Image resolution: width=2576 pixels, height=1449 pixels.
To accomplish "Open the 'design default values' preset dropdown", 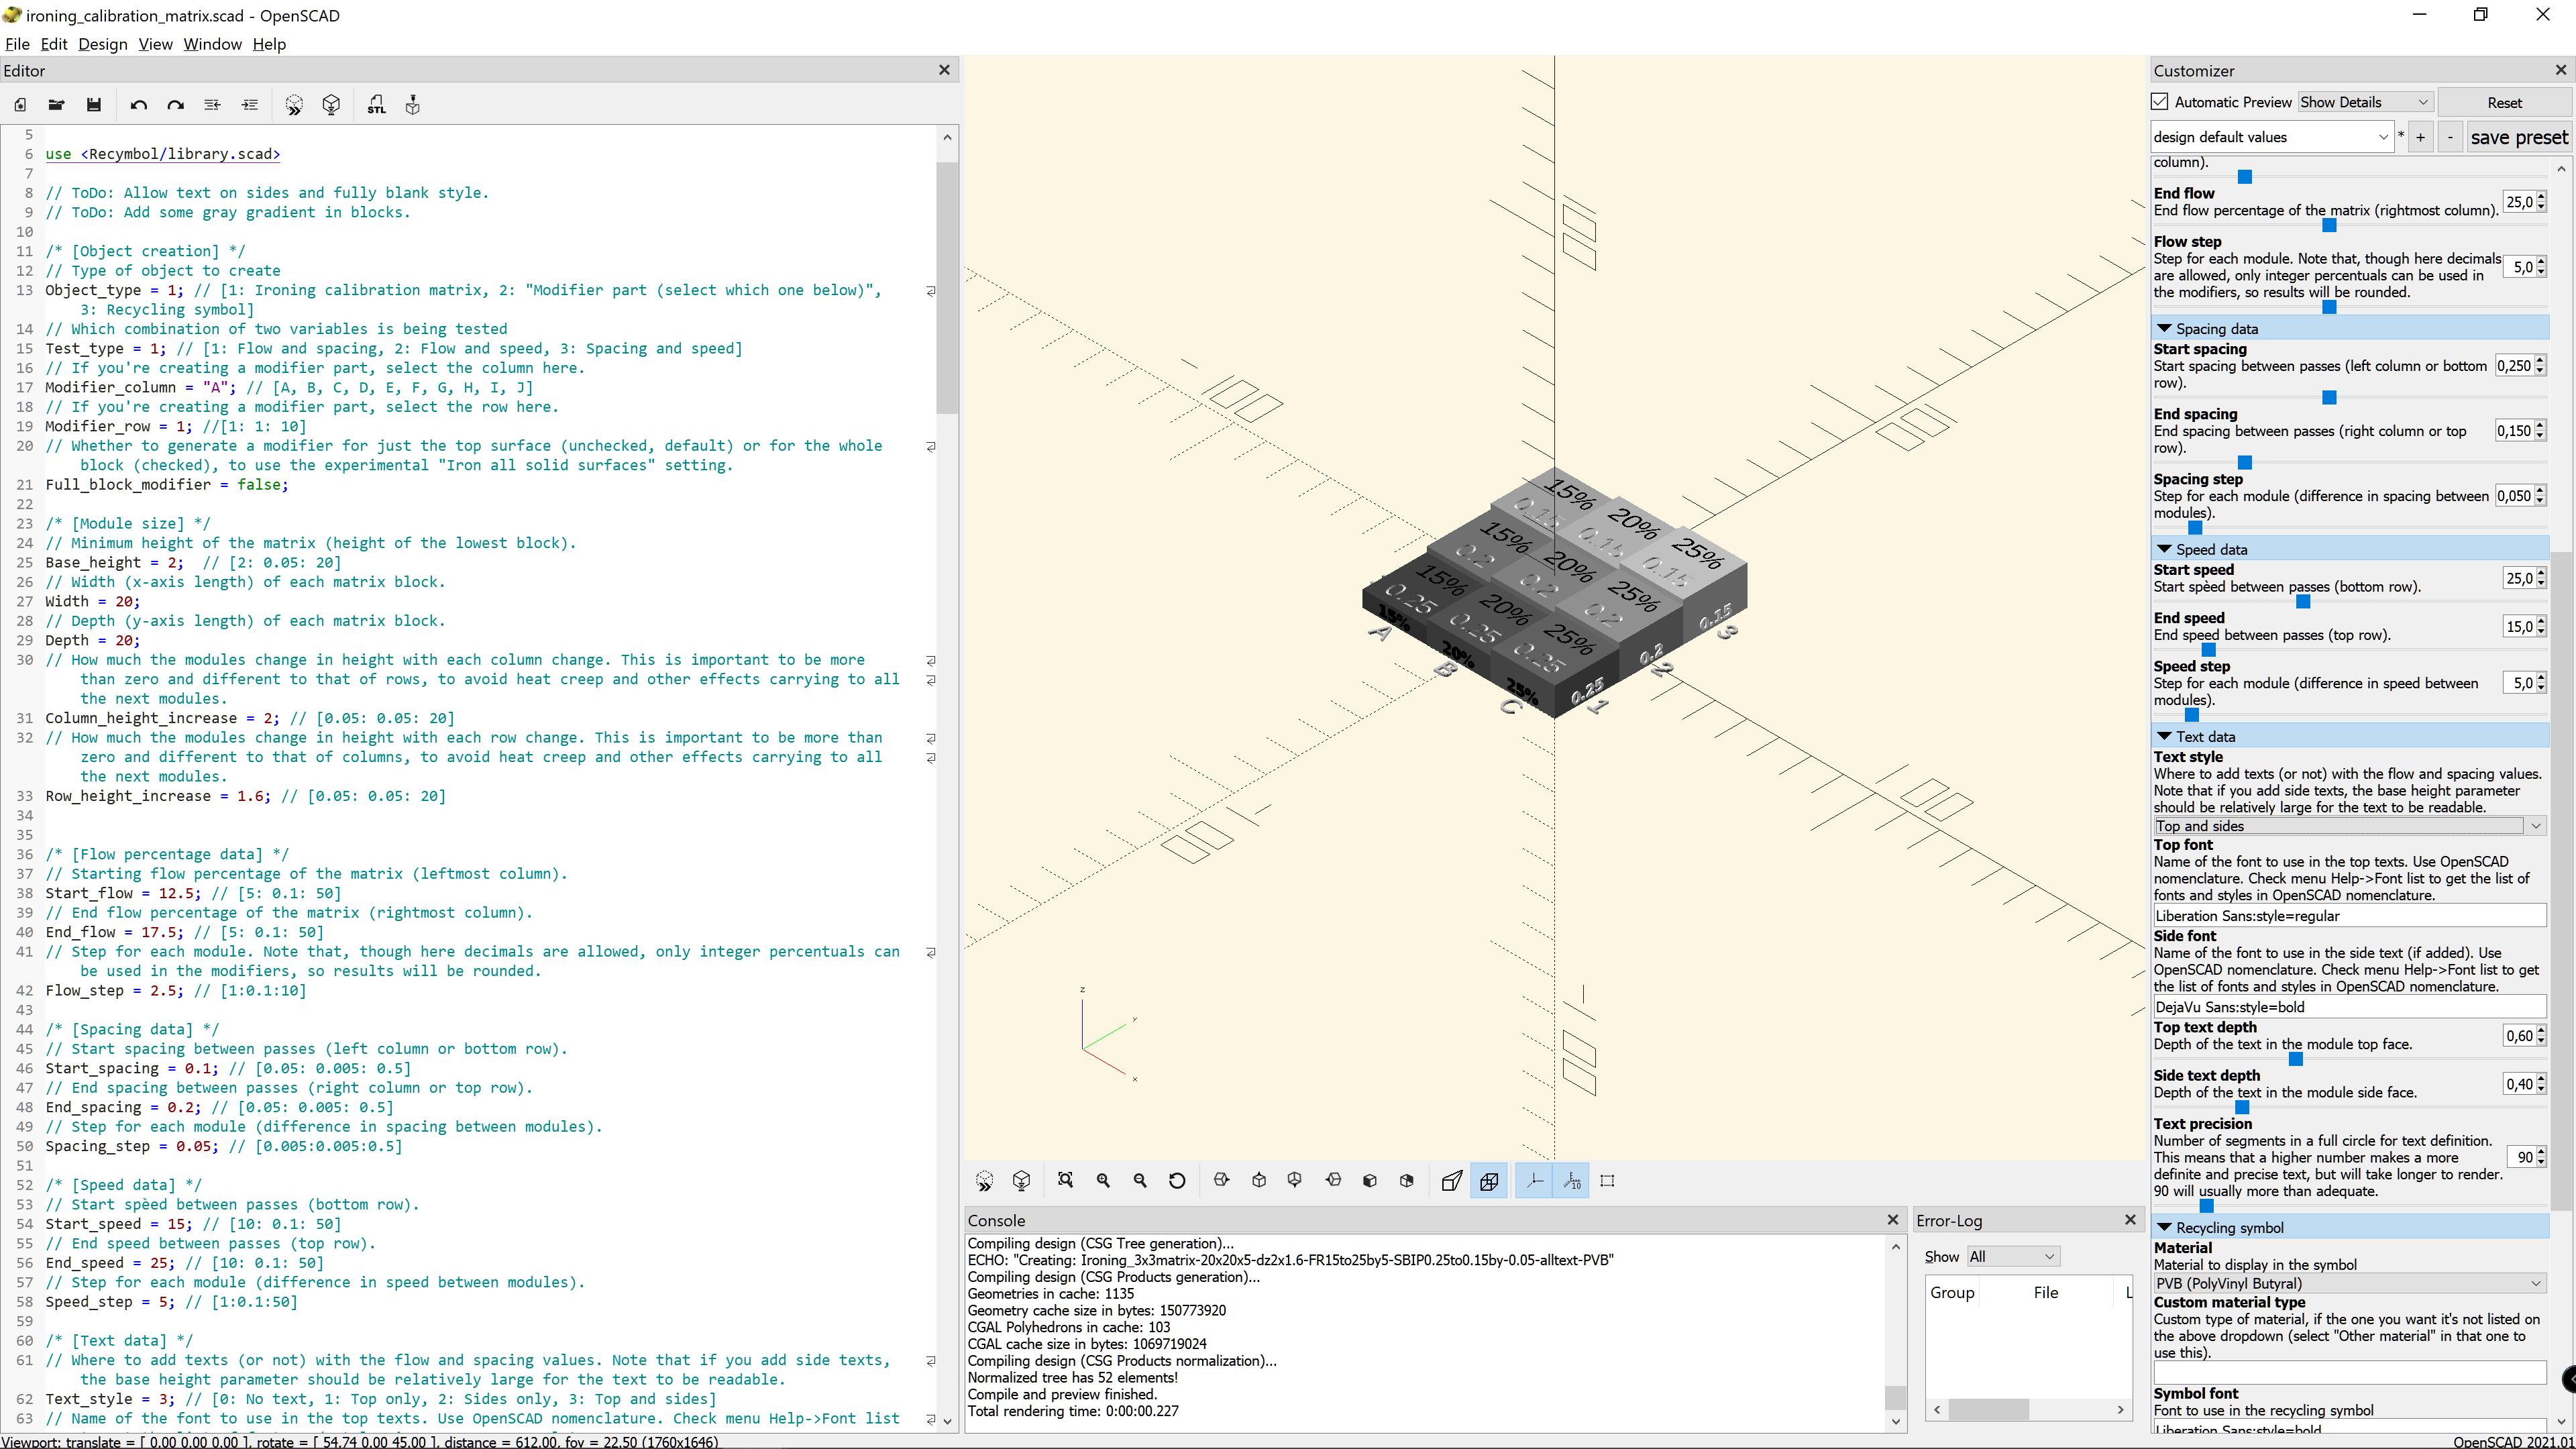I will point(2271,137).
